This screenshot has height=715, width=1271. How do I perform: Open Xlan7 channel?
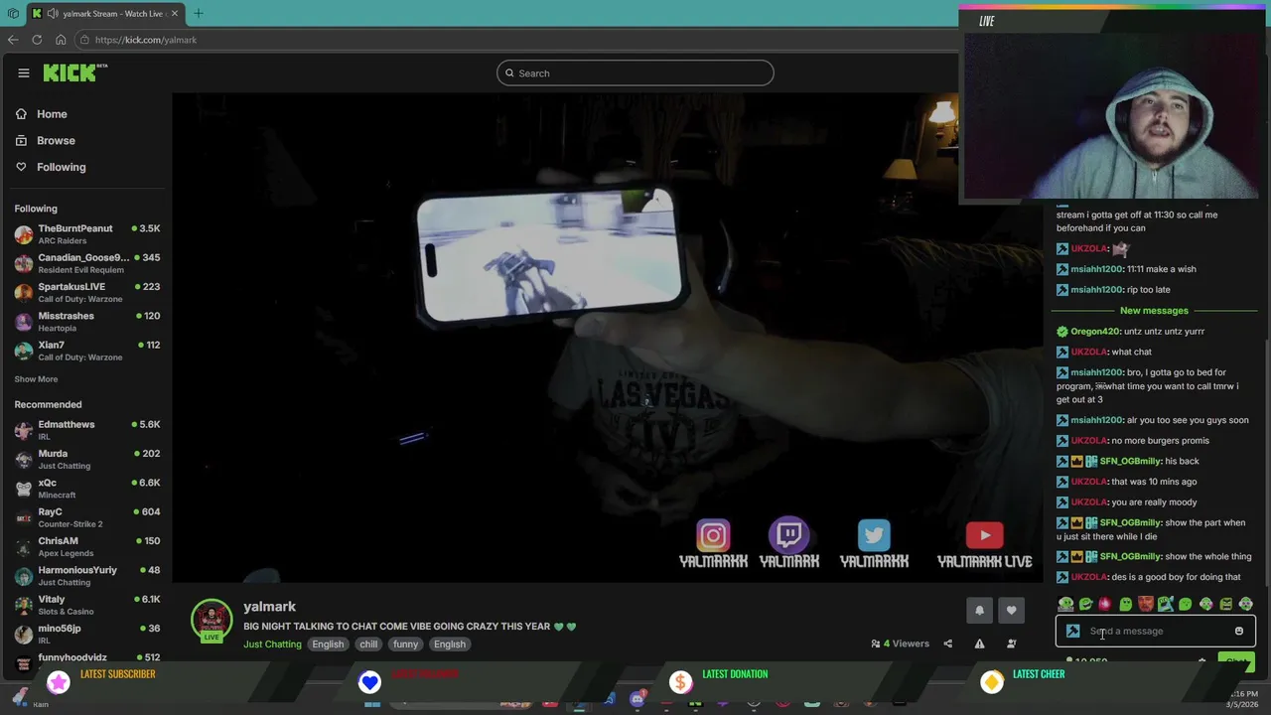[x=87, y=351]
